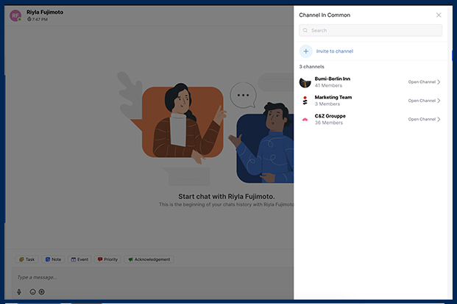The image size is (457, 304).
Task: Close the Channel In Common panel
Action: coord(439,15)
